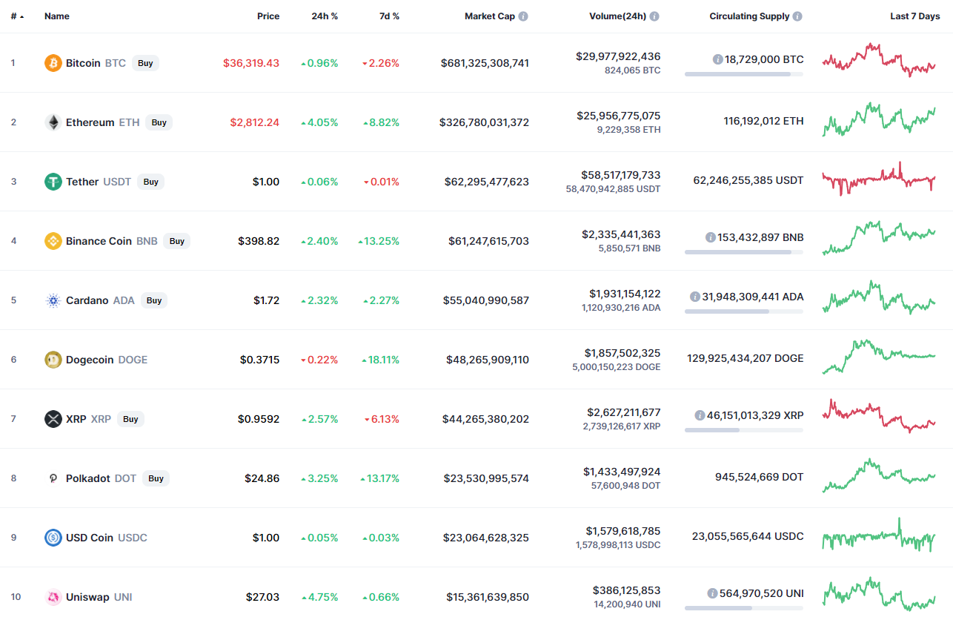Screen dimensions: 953x620
Task: Open the Polkadot coin page link
Action: pyautogui.click(x=101, y=478)
